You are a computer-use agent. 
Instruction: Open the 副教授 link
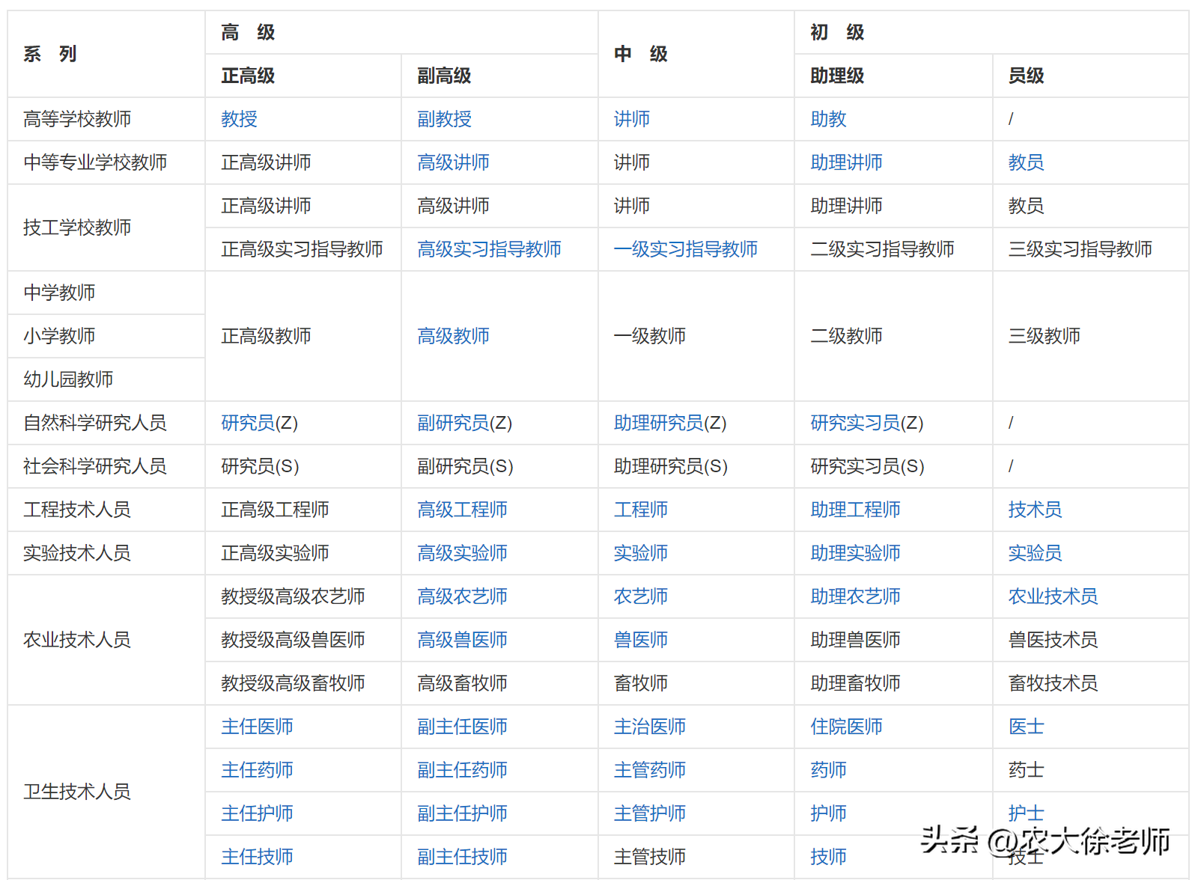point(444,119)
